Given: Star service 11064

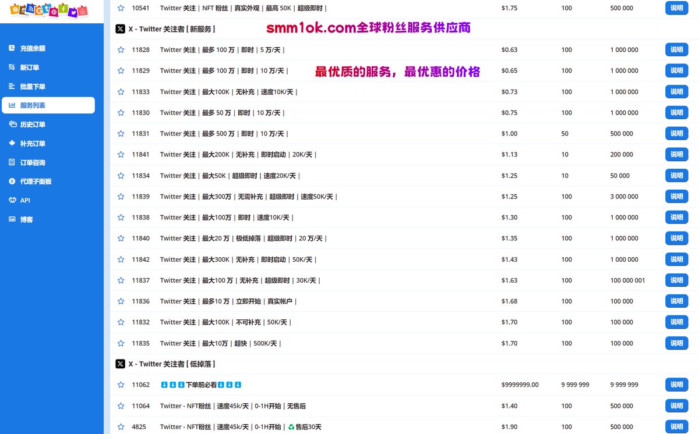Looking at the screenshot, I should coord(121,406).
